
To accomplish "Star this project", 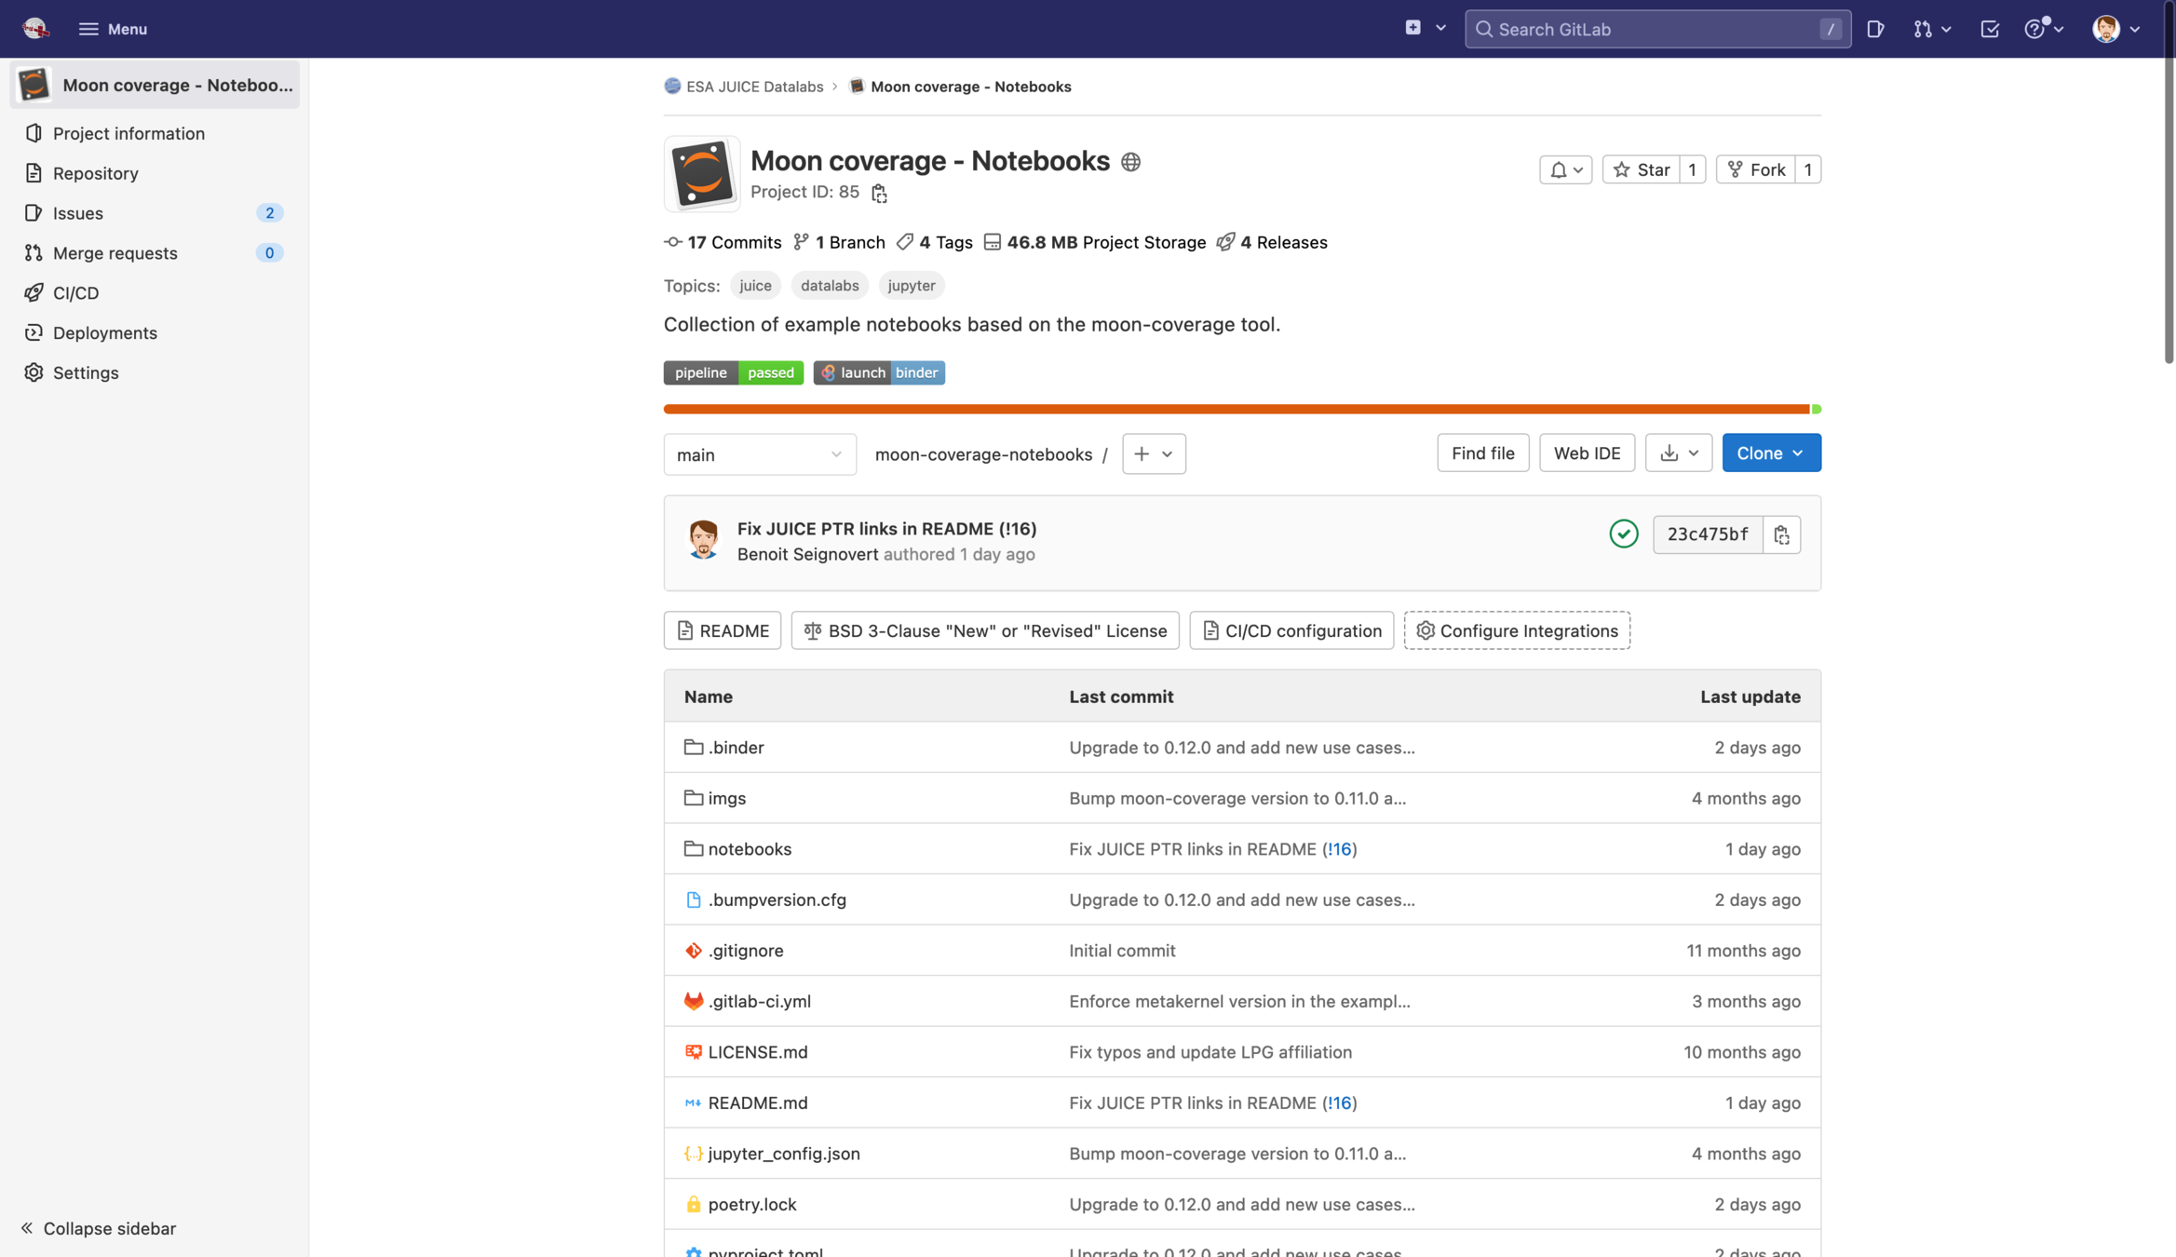I will point(1642,169).
